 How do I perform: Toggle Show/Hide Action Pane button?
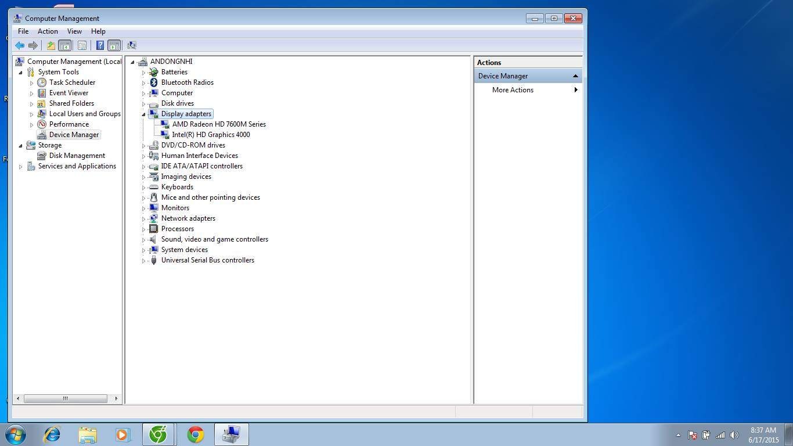pyautogui.click(x=114, y=45)
